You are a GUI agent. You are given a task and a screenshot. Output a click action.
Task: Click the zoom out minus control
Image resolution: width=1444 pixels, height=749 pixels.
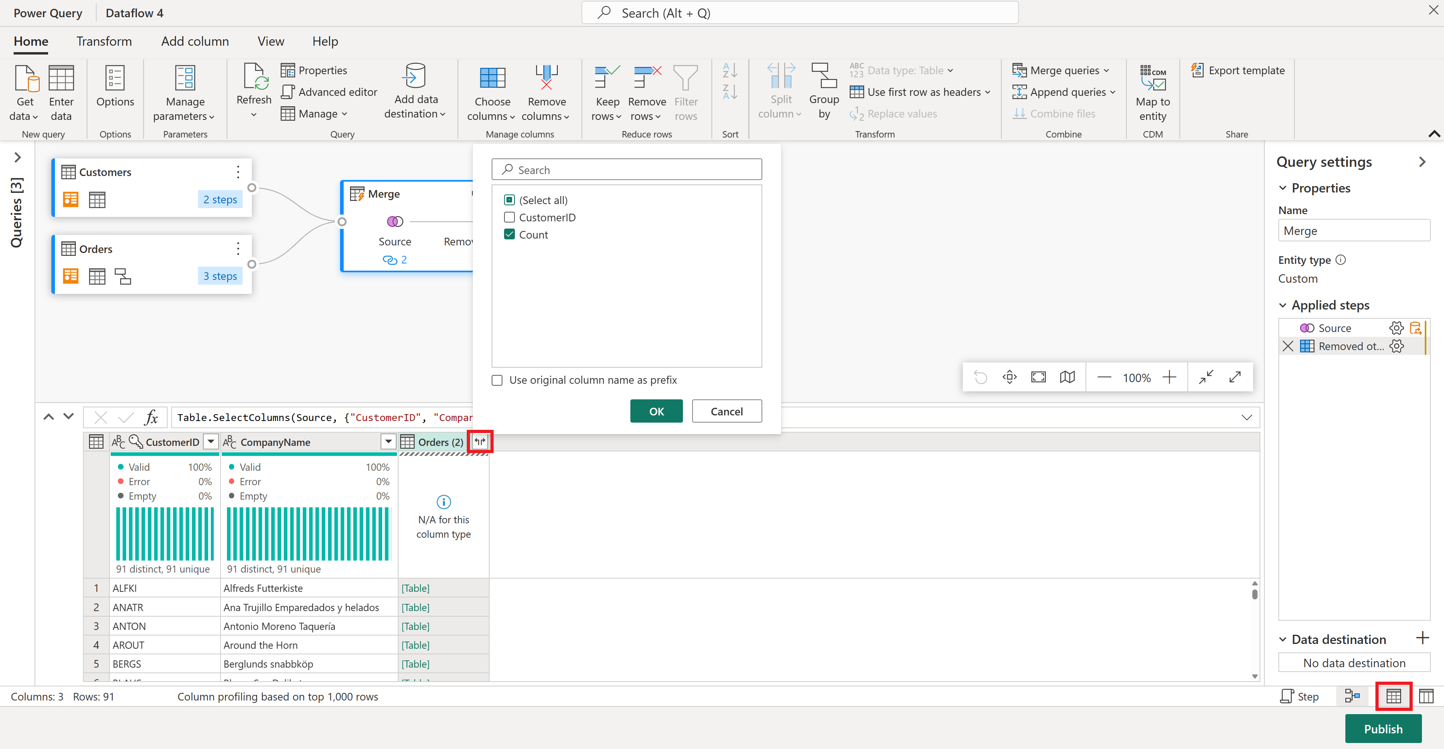coord(1104,377)
